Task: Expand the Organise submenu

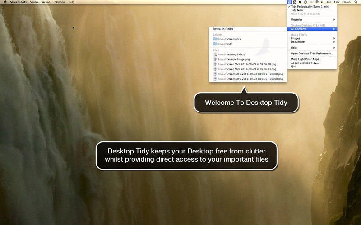Action: click(x=311, y=19)
